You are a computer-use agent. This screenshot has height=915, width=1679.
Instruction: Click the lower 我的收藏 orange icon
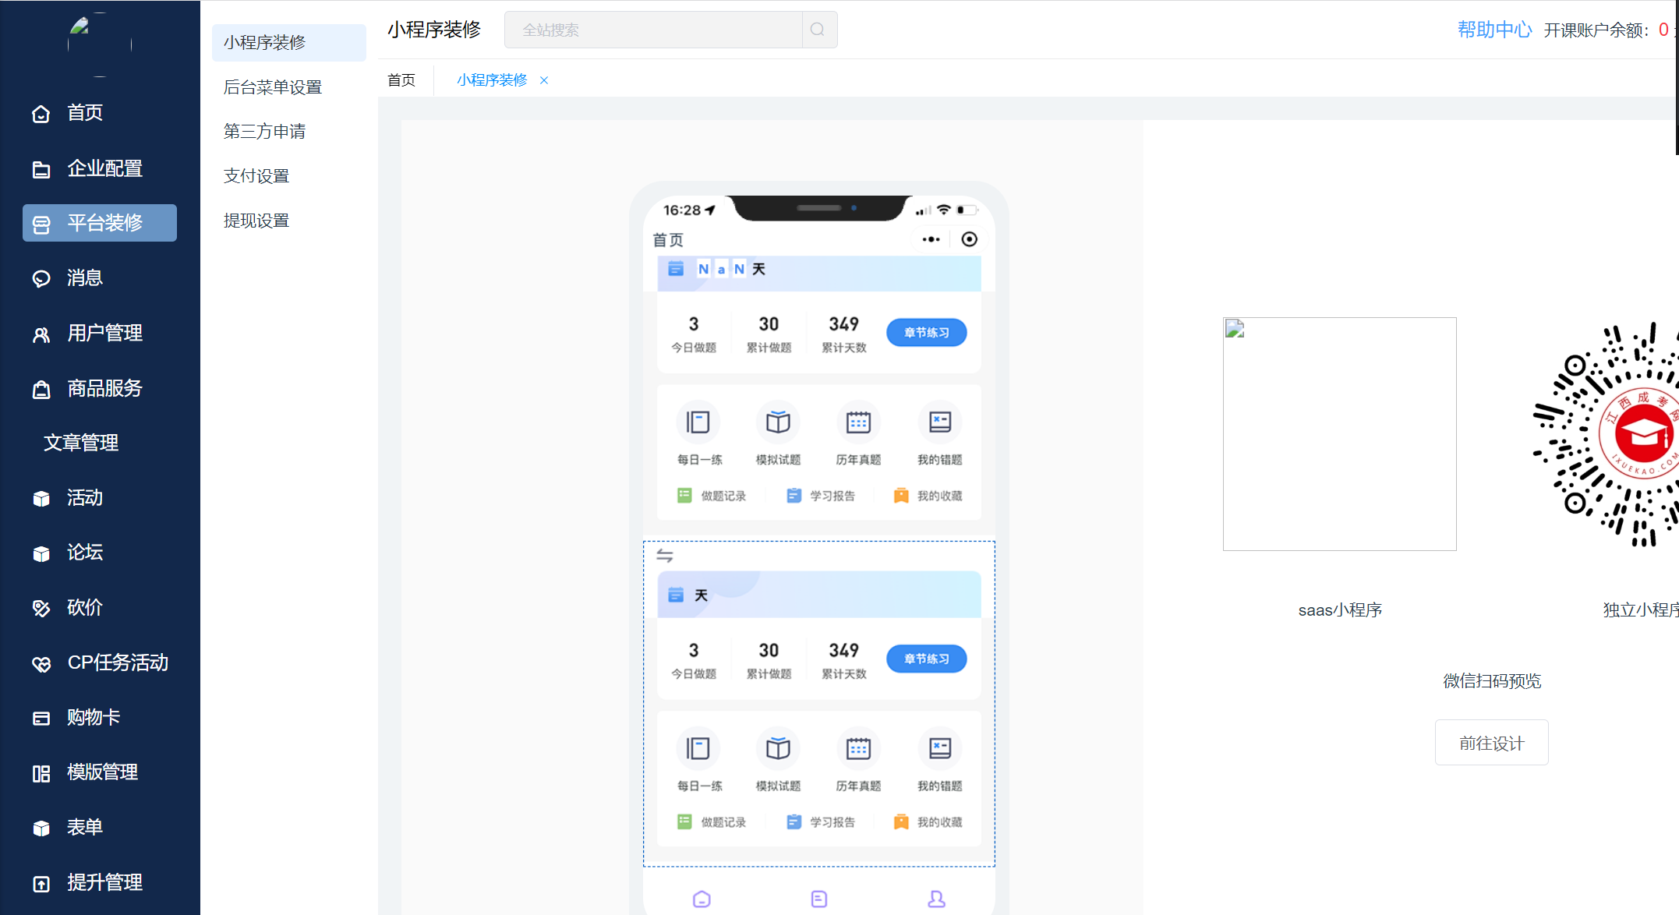point(901,822)
